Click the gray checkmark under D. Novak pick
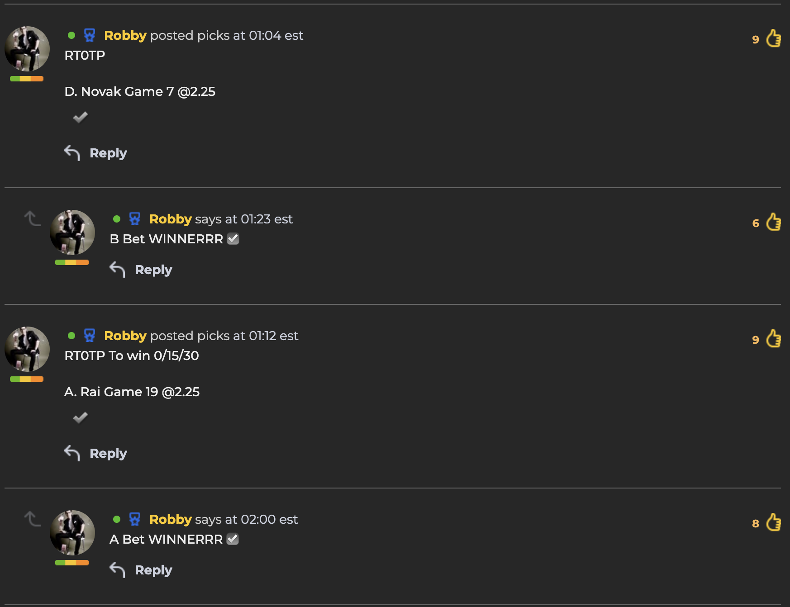Screen dimensions: 790x607 tap(81, 117)
